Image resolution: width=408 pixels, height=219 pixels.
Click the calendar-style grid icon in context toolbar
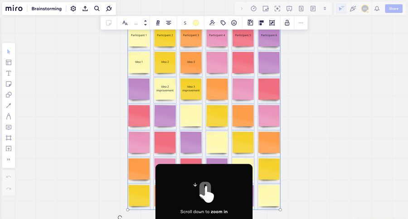click(x=250, y=23)
